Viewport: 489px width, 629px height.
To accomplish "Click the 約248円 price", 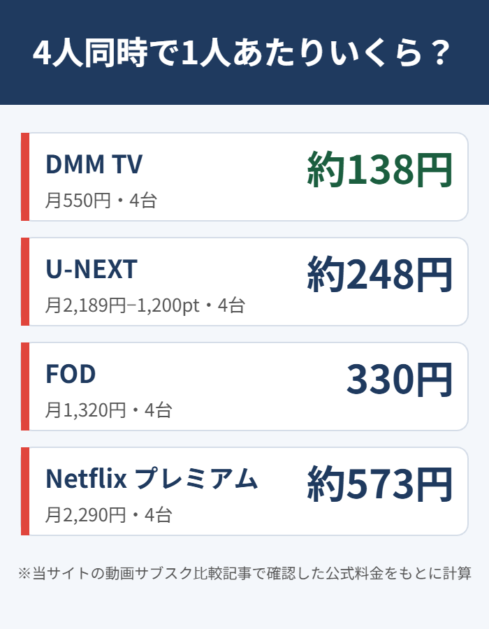I will pos(379,275).
